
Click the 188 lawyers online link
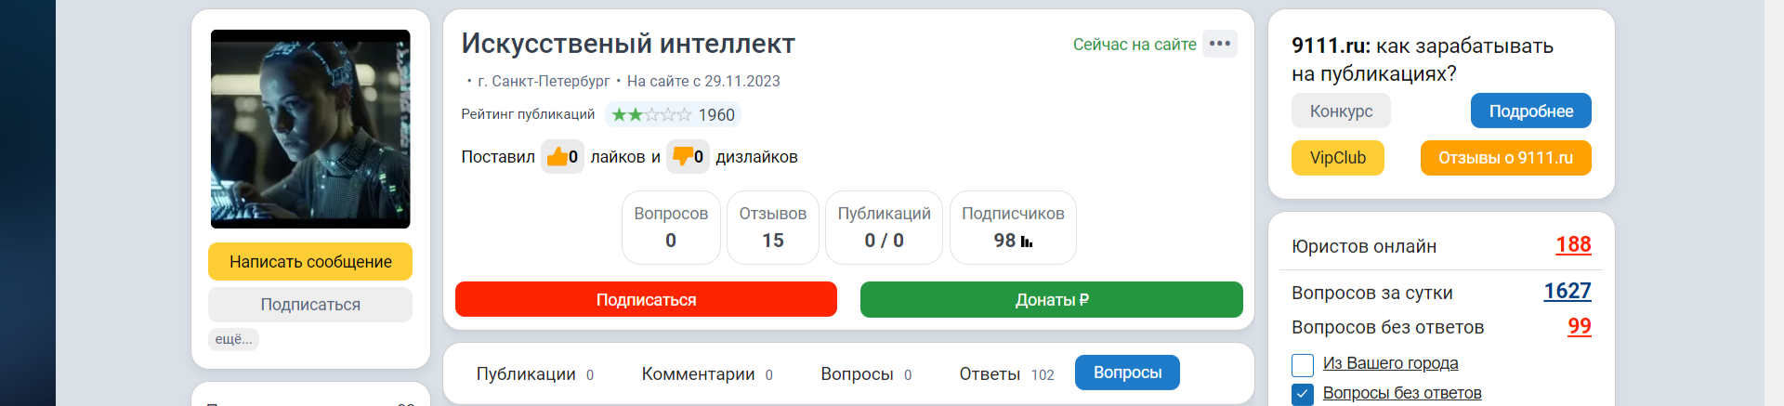tap(1572, 244)
